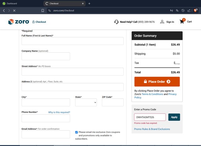Uncheck the Zoro coupons email checkbox

(x=76, y=132)
